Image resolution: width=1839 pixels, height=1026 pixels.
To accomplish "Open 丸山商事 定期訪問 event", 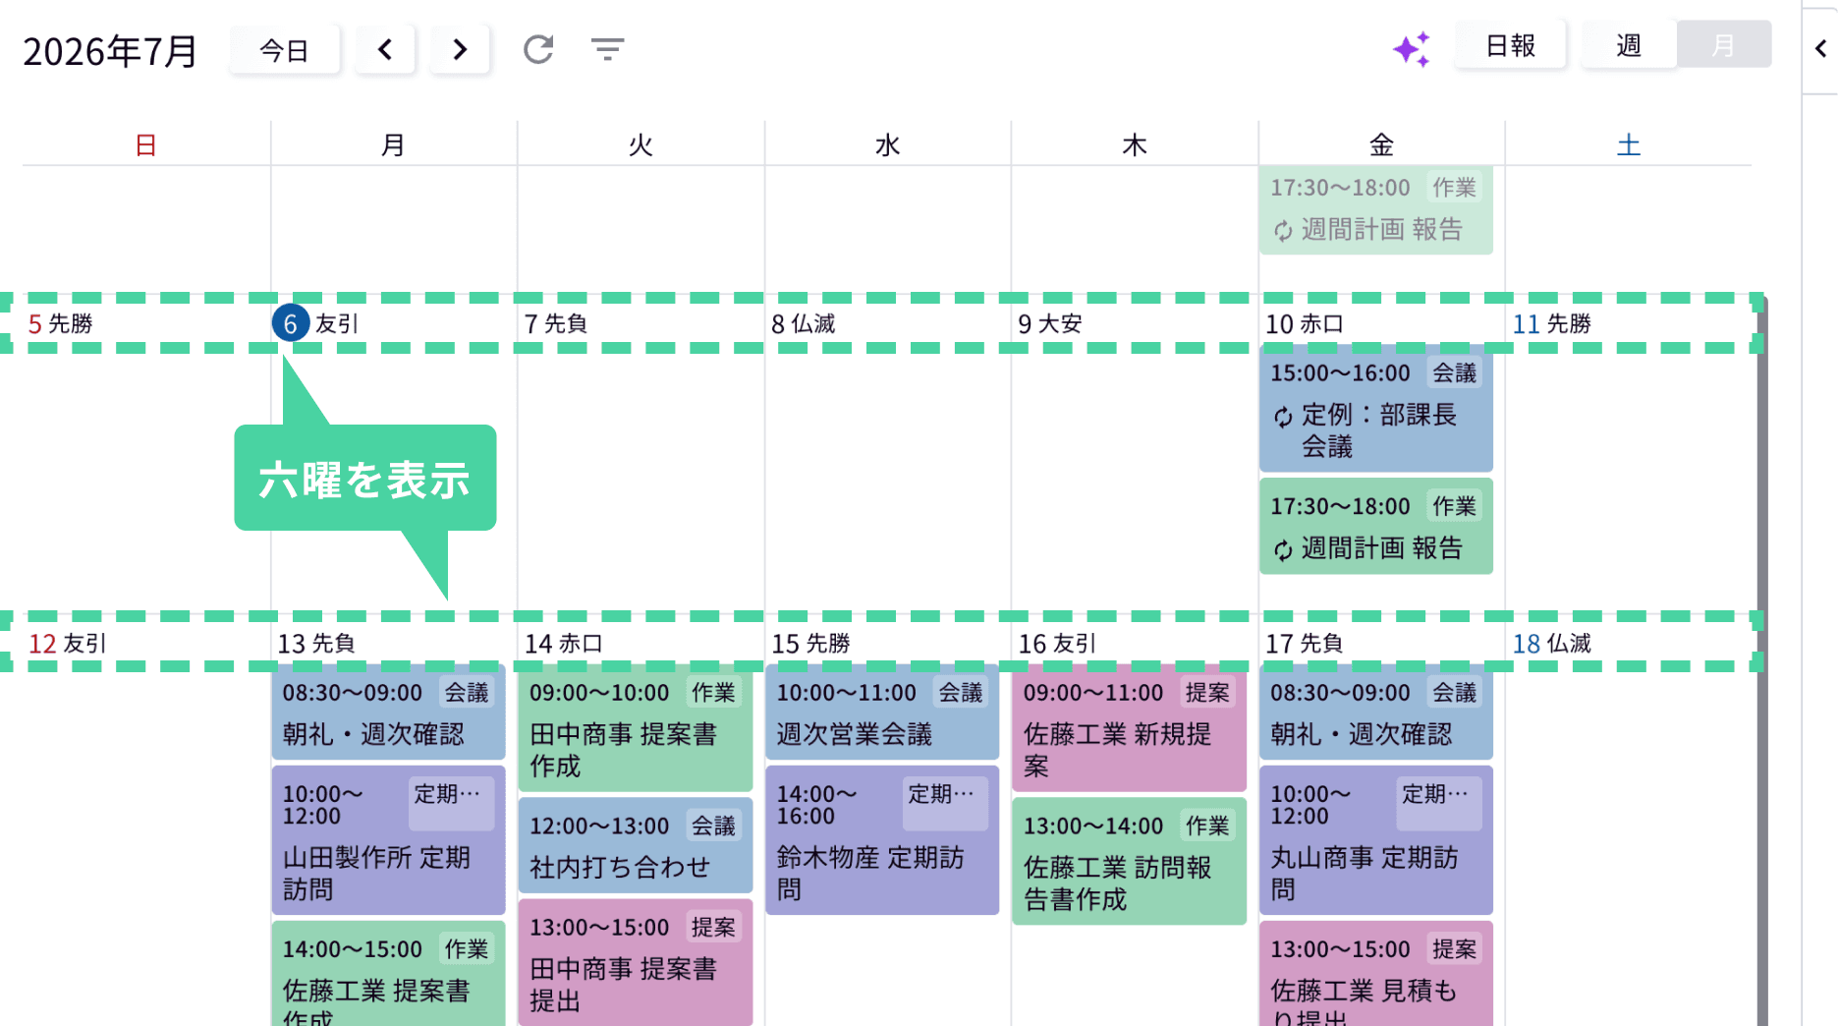I will (1375, 840).
